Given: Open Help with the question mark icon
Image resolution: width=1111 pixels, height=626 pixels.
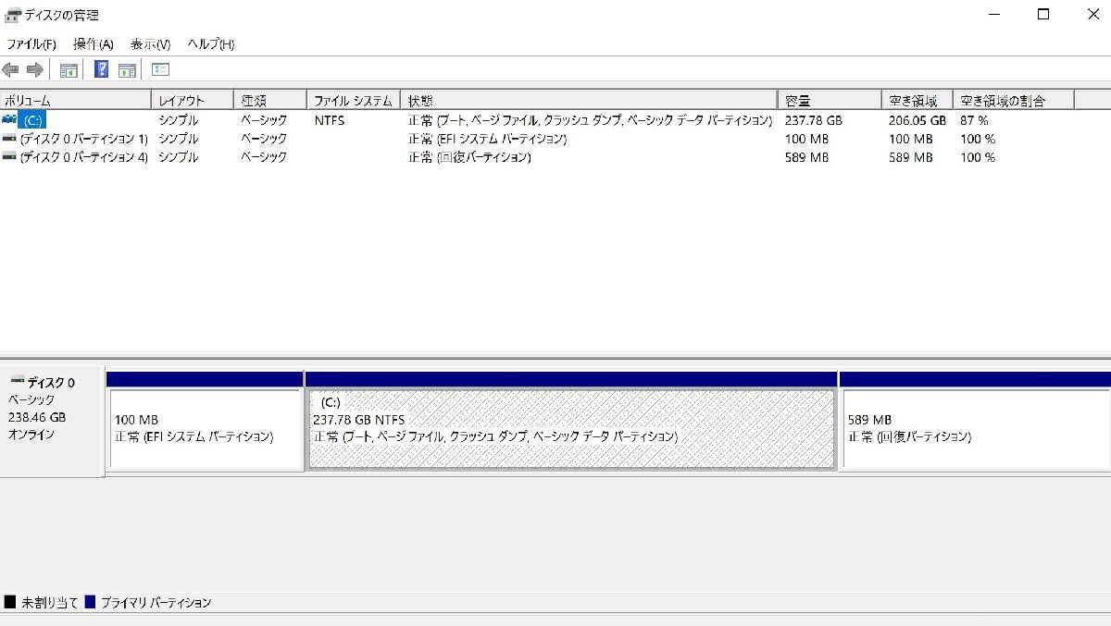Looking at the screenshot, I should tap(102, 69).
